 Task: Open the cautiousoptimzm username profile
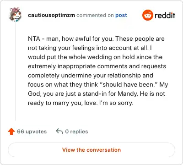pyautogui.click(x=51, y=15)
